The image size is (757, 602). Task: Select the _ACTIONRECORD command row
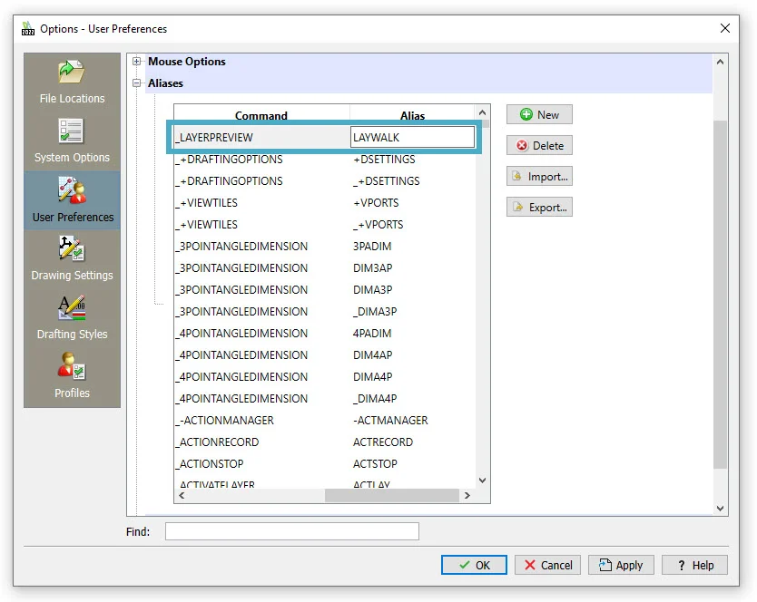pyautogui.click(x=220, y=442)
